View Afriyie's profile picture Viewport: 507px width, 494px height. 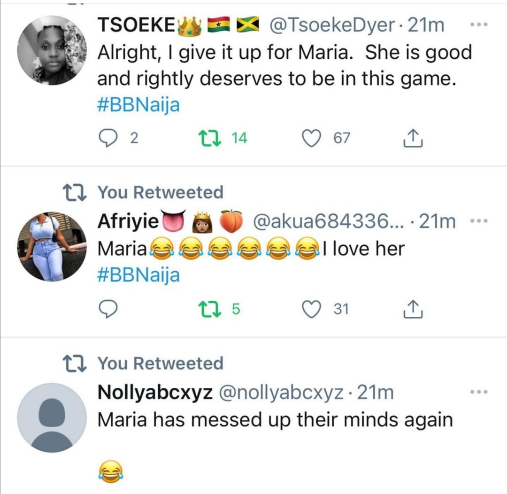pyautogui.click(x=52, y=246)
